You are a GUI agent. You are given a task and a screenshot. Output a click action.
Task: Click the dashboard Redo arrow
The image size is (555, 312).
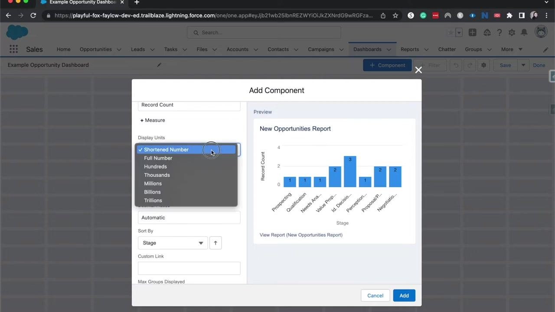point(470,65)
